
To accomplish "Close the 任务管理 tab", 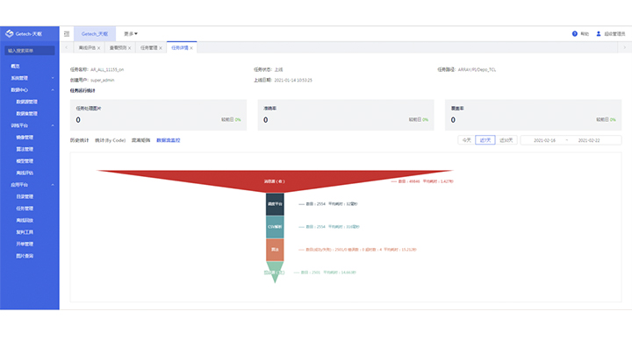I will tap(160, 48).
